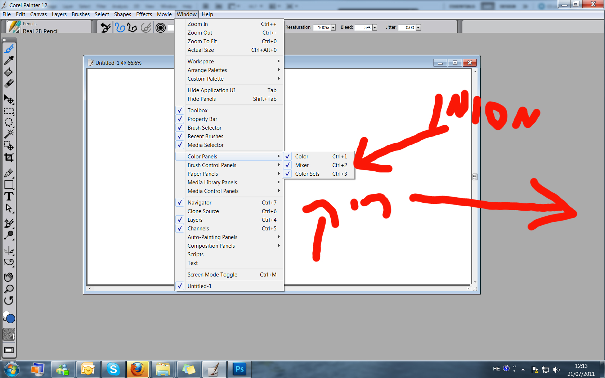The width and height of the screenshot is (605, 378).
Task: Open the Help menu
Action: click(x=207, y=14)
